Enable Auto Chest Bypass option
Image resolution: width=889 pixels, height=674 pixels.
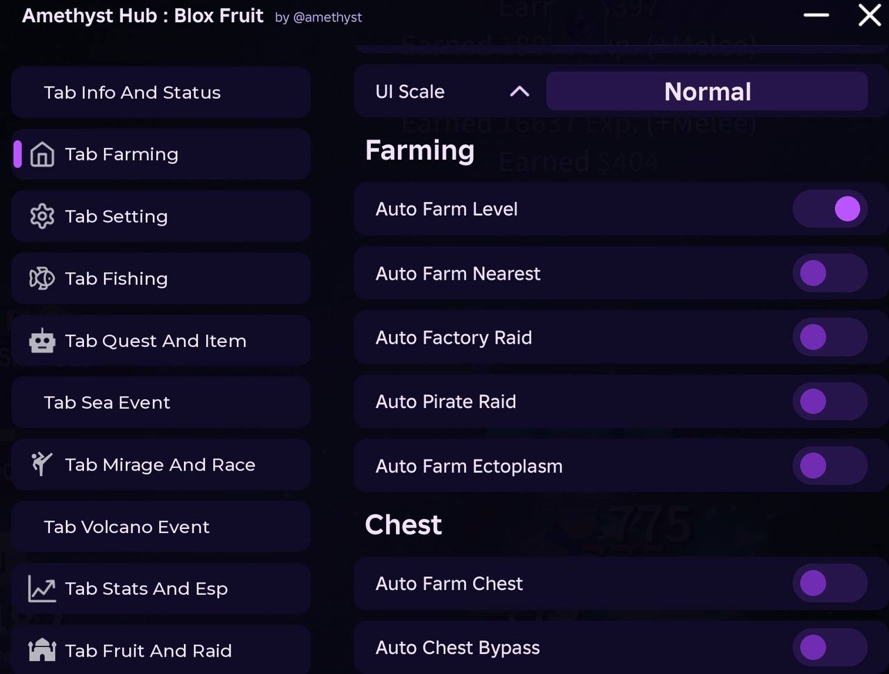(830, 648)
